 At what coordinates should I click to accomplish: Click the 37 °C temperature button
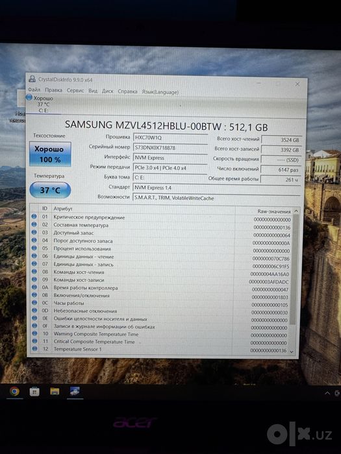[50, 190]
